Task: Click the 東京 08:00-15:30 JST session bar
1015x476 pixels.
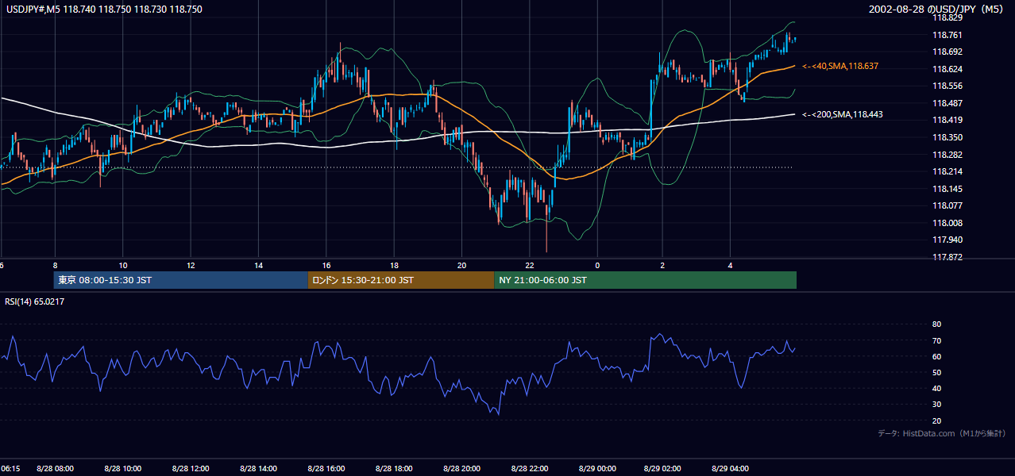Action: pos(181,280)
